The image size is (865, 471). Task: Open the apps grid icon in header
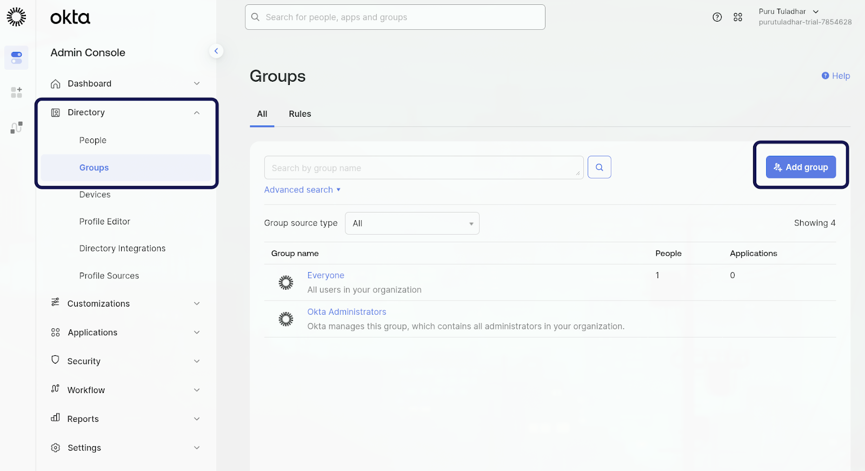coord(737,17)
